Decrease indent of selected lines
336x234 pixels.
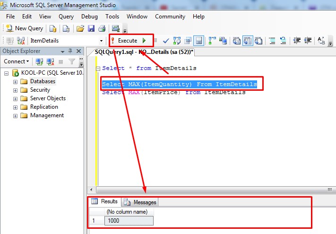(x=297, y=41)
